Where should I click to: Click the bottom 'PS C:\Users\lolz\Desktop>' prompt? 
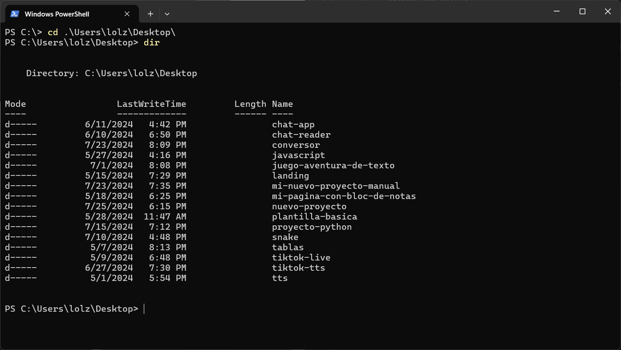coord(72,309)
